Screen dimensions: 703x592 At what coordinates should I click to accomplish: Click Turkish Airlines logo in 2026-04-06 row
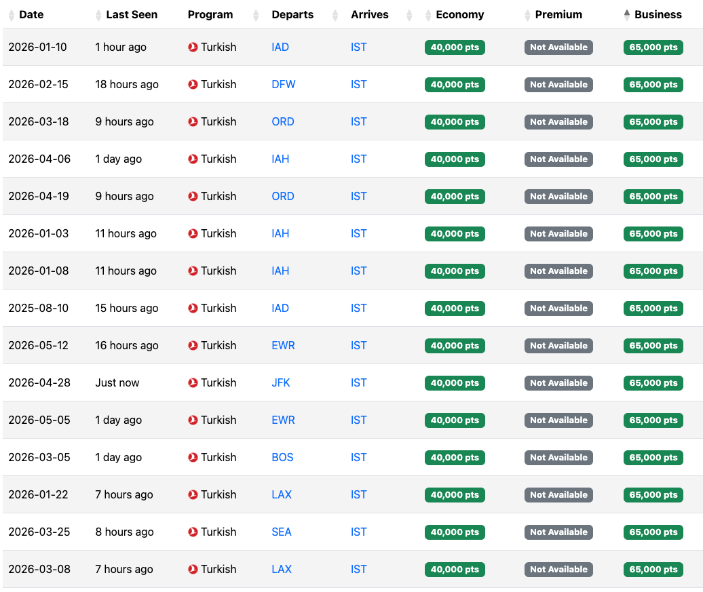pyautogui.click(x=193, y=159)
